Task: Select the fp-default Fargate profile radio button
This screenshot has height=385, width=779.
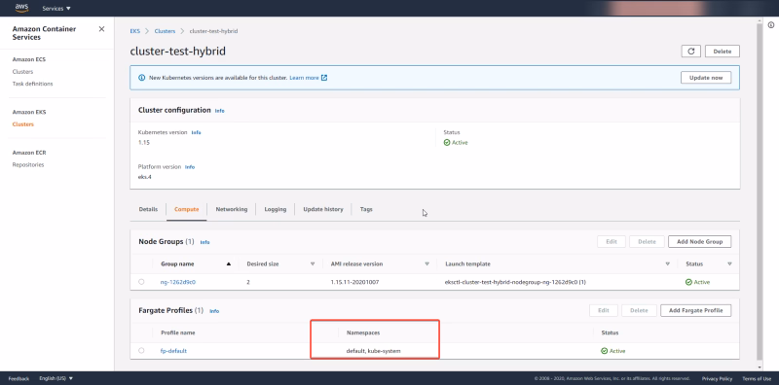Action: (x=141, y=350)
